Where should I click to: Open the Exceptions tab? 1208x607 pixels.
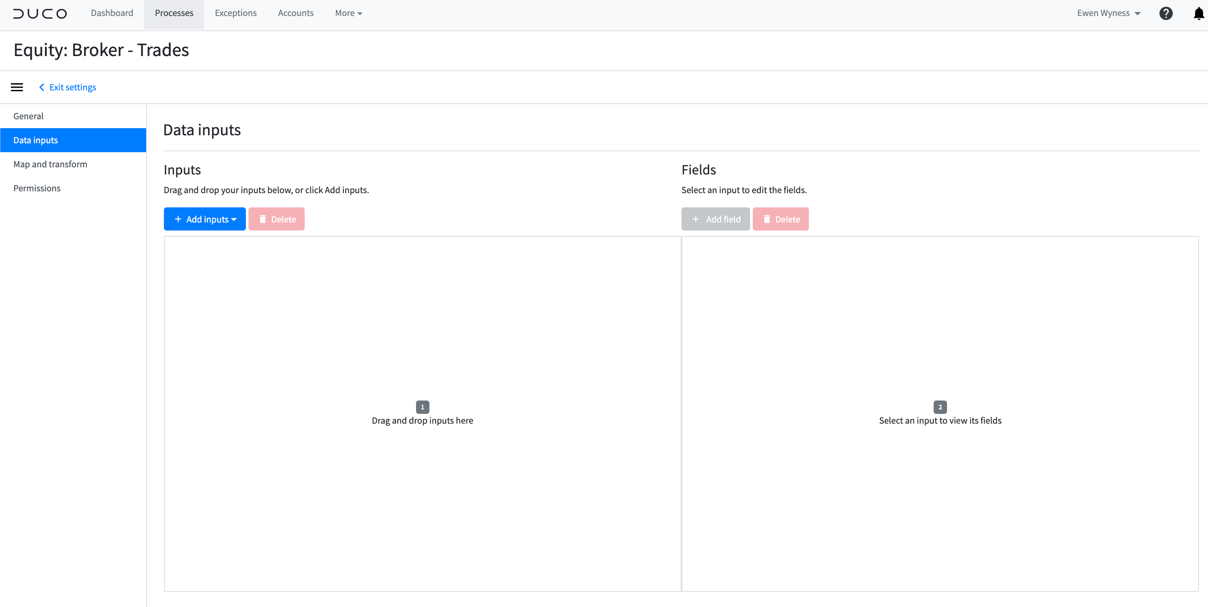(236, 13)
